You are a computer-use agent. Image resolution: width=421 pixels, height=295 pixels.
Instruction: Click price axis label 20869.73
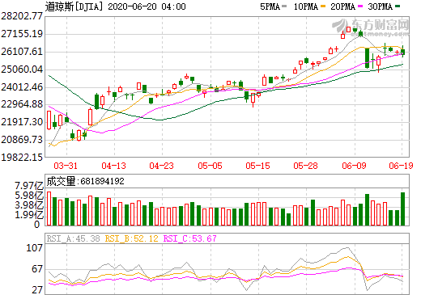[22, 140]
